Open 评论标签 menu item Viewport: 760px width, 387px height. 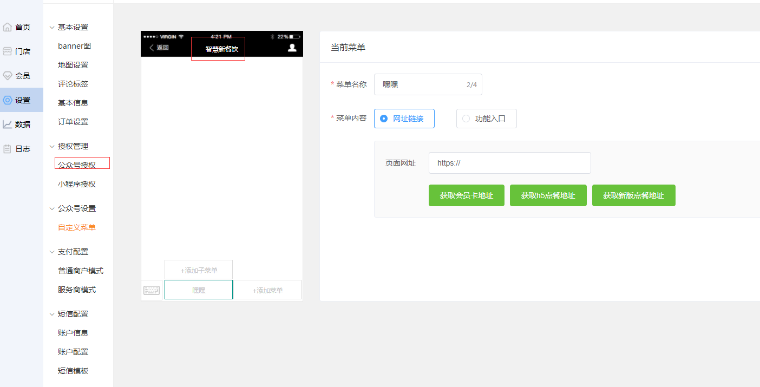[x=73, y=84]
